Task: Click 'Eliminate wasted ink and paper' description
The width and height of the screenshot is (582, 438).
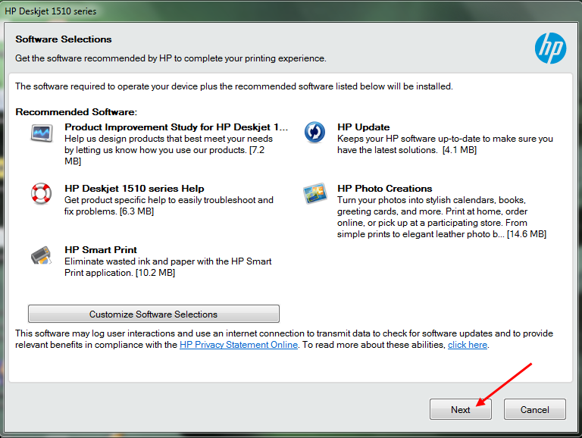Action: click(x=167, y=267)
